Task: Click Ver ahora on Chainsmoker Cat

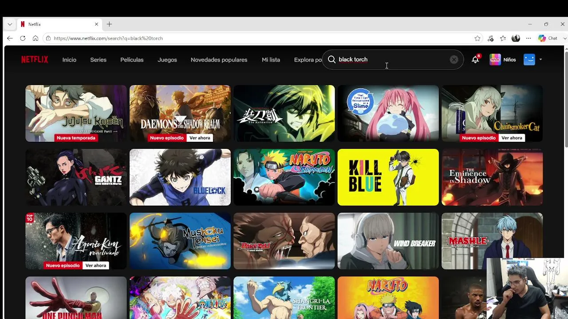Action: coord(512,138)
